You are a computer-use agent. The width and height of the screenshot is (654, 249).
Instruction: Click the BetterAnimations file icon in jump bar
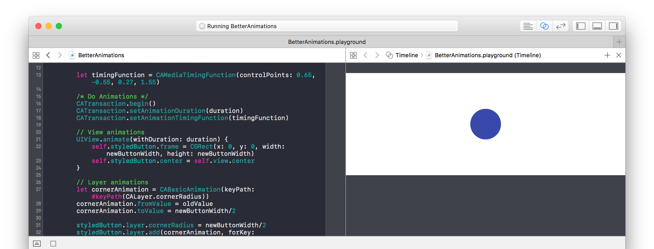(72, 55)
